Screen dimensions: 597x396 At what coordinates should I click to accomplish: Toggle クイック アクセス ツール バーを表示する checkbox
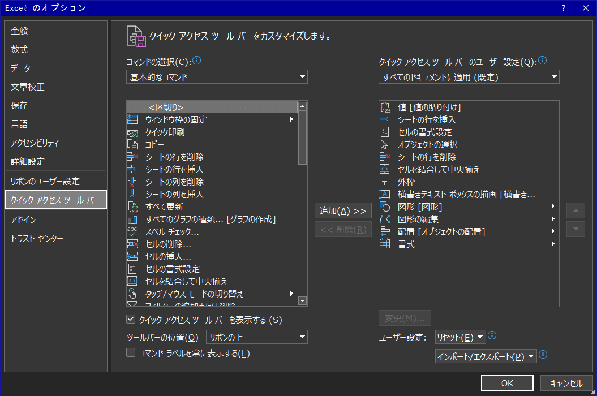click(131, 319)
